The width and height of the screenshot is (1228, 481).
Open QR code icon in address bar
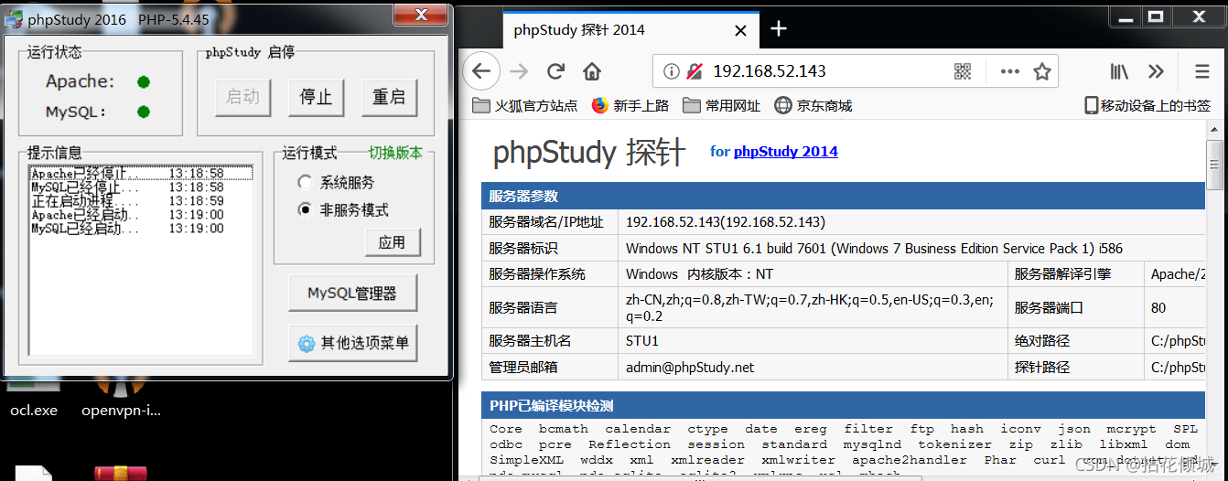962,71
